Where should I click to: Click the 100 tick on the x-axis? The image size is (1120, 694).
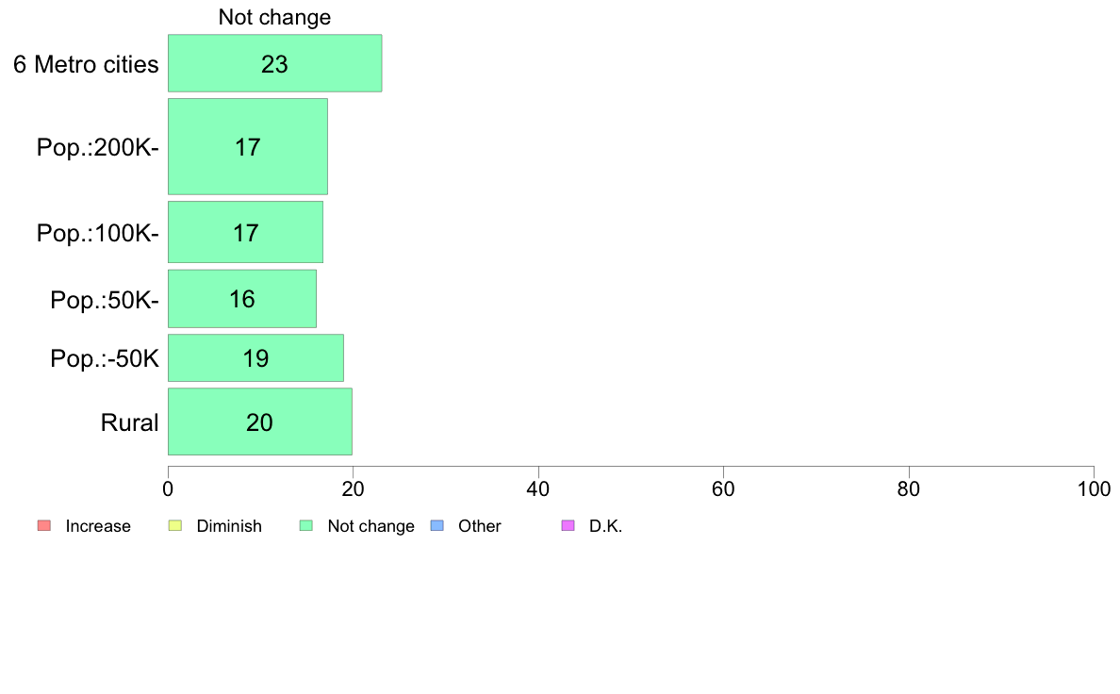coord(1094,488)
